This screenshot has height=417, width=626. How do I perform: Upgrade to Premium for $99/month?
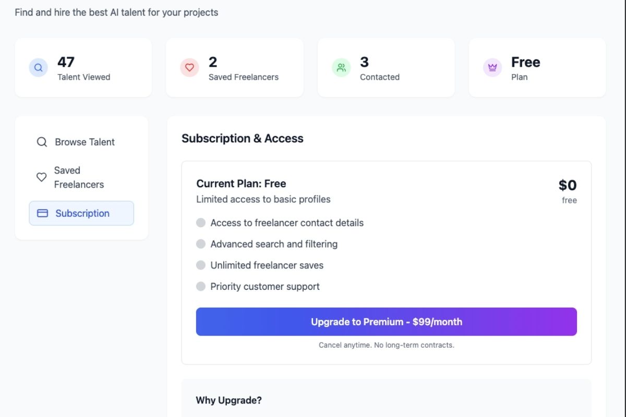[387, 322]
